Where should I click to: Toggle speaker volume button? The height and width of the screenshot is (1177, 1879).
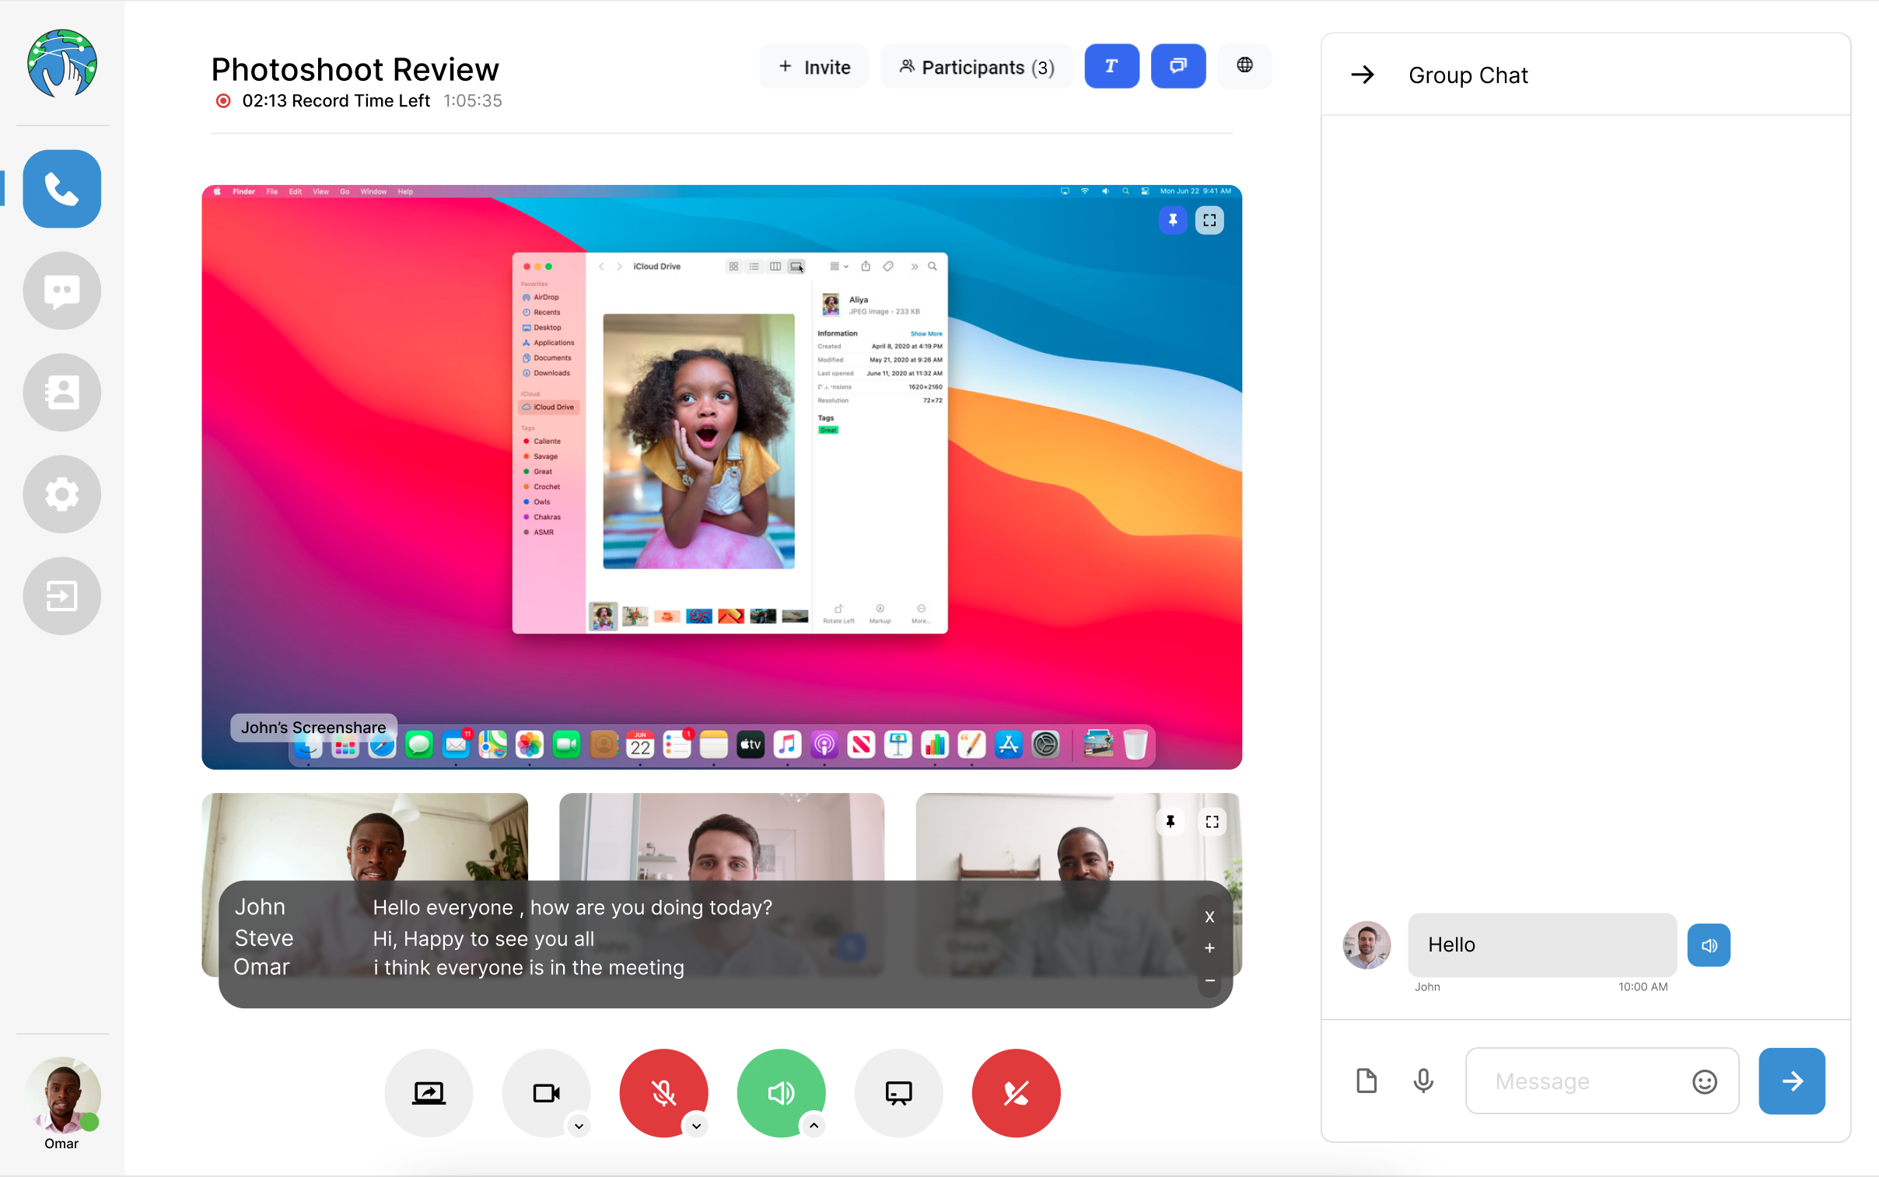click(x=780, y=1091)
